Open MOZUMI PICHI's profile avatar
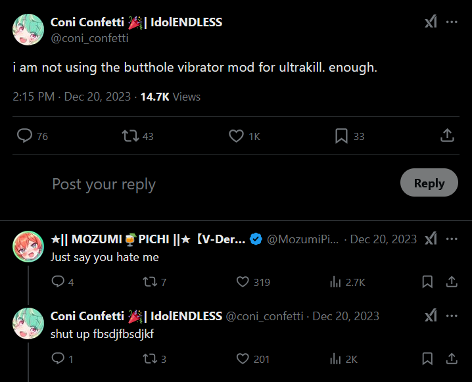Screen dimensions: 472x382 click(28, 246)
